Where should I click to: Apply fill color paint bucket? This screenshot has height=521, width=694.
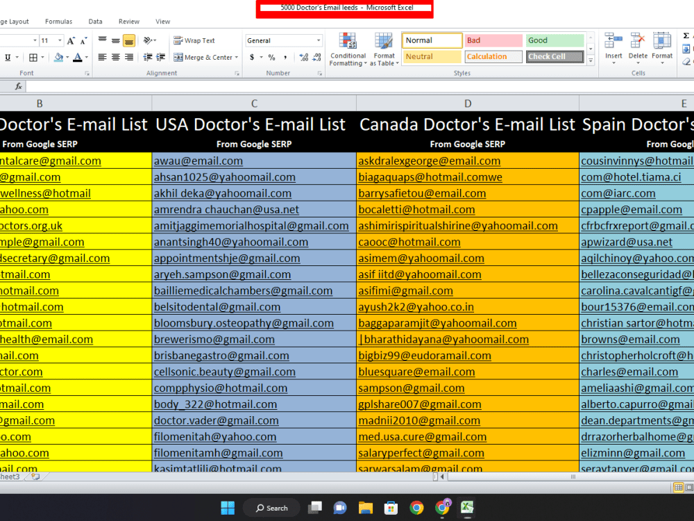(58, 57)
